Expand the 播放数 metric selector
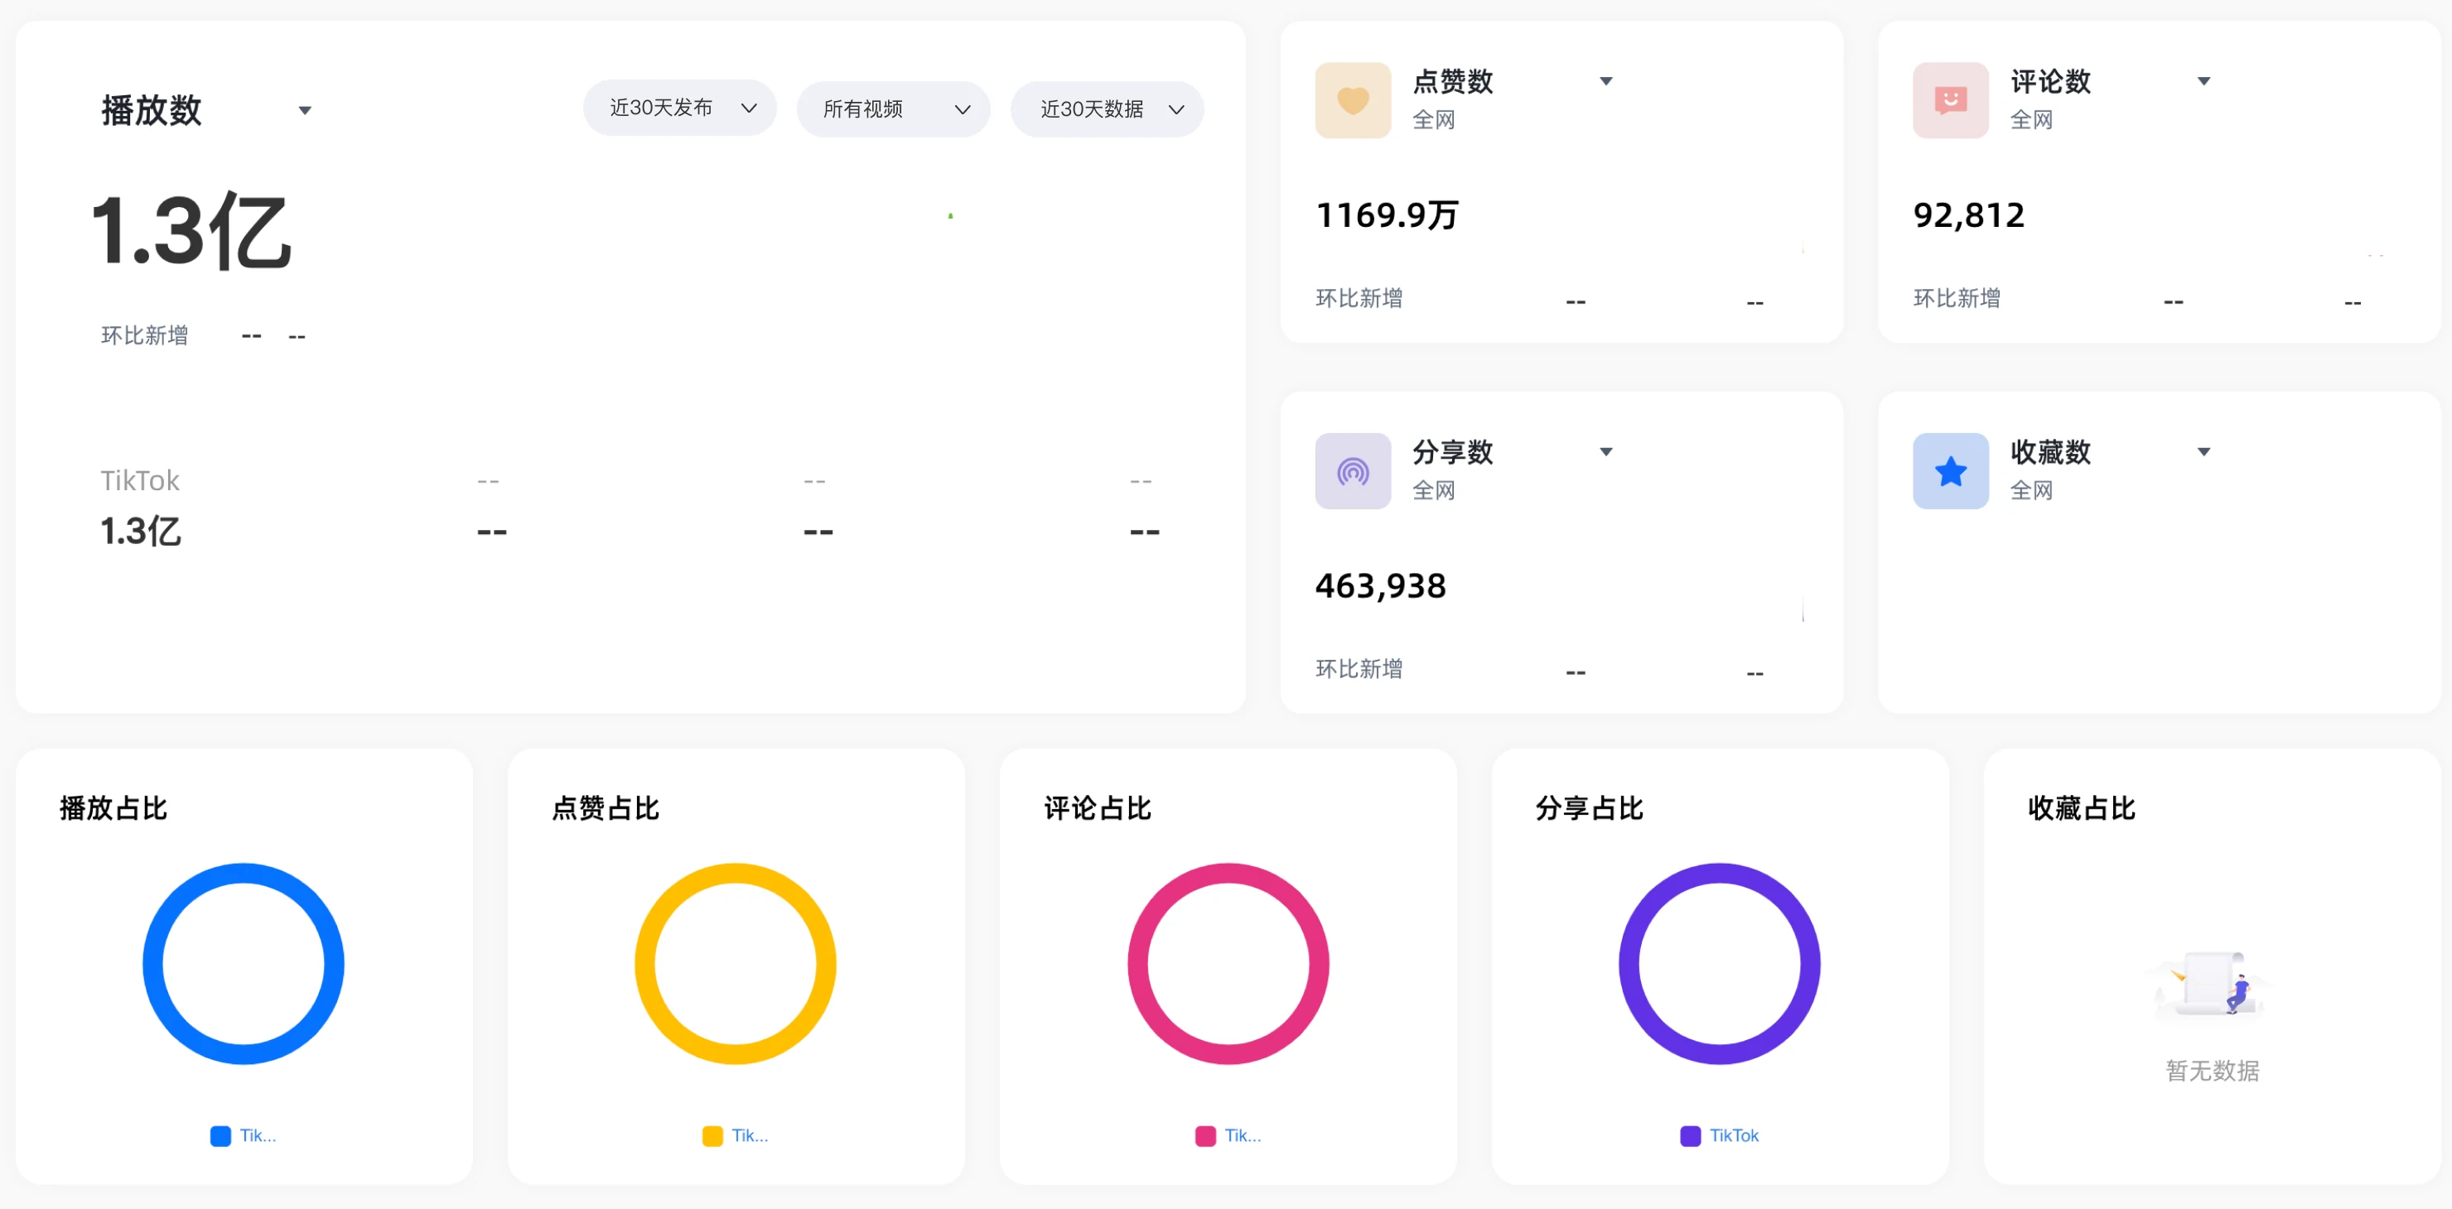This screenshot has width=2452, height=1209. pyautogui.click(x=306, y=110)
